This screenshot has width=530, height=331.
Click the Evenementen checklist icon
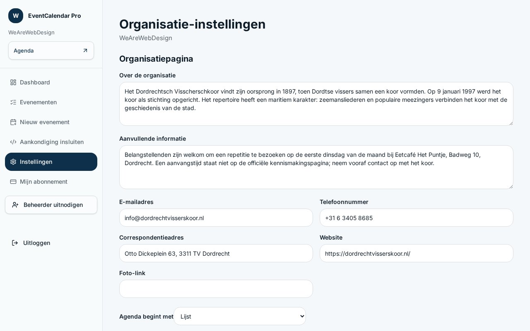13,102
